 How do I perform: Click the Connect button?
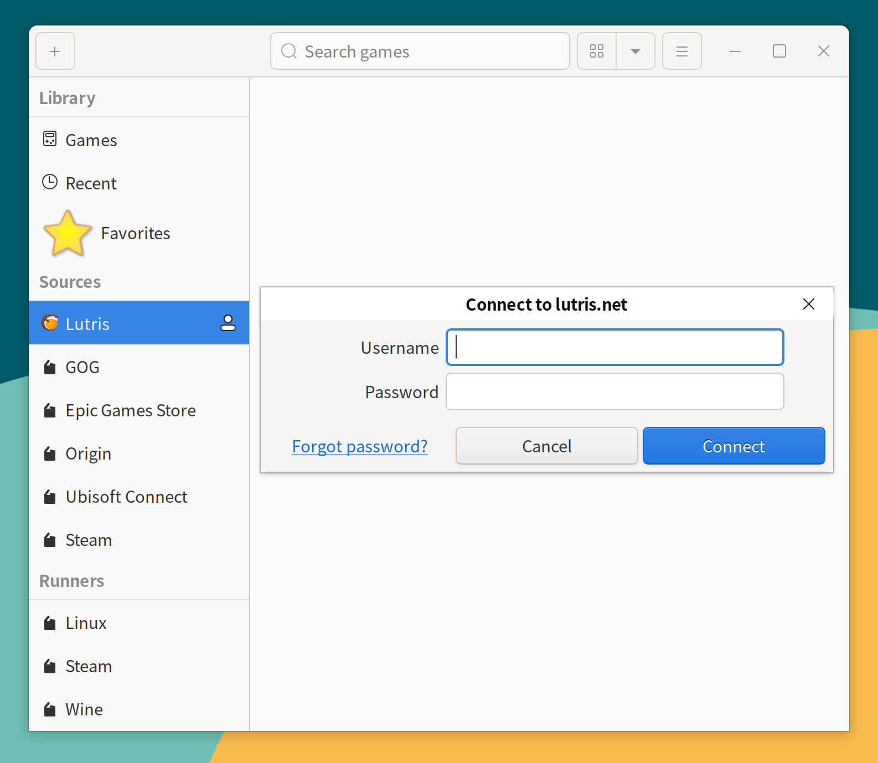coord(734,446)
